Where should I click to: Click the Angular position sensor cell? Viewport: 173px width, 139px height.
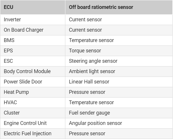[x=95, y=123]
